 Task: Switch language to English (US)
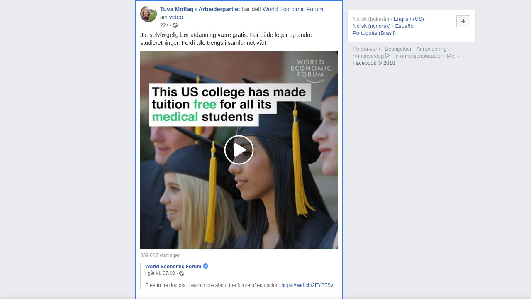point(409,19)
